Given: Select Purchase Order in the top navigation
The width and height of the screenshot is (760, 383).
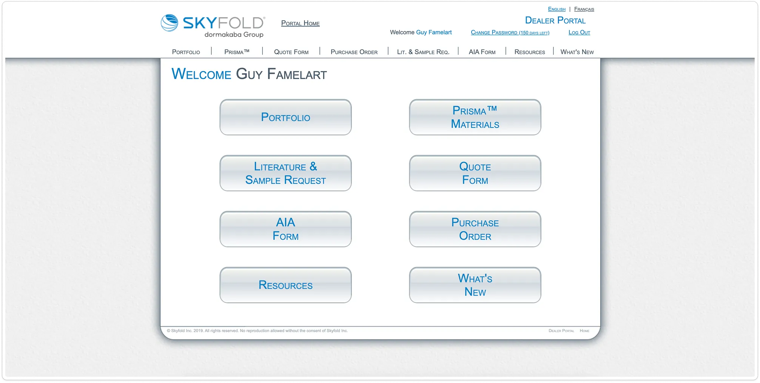Looking at the screenshot, I should pyautogui.click(x=354, y=52).
